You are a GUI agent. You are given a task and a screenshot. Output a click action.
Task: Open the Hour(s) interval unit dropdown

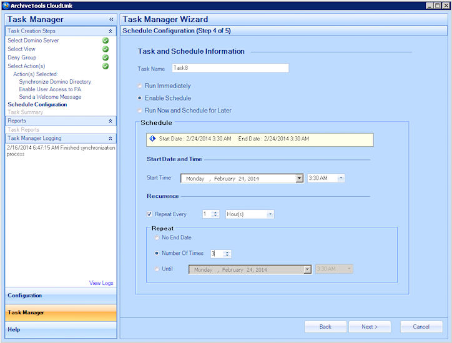coord(270,214)
